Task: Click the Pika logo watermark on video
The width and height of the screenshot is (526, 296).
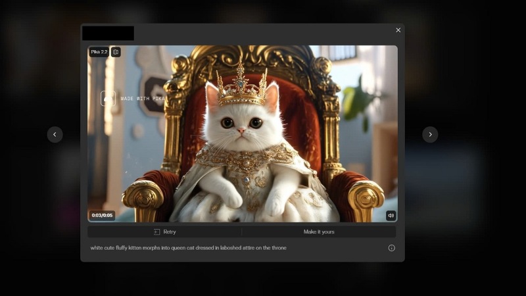Action: coord(108,98)
